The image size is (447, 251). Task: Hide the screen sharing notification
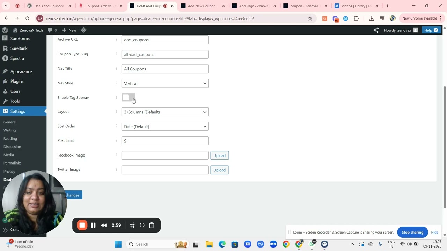pyautogui.click(x=435, y=232)
